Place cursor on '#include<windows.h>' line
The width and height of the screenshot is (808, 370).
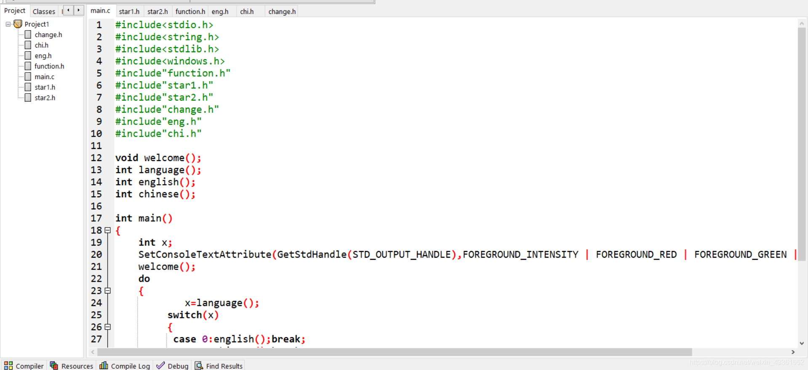point(170,61)
